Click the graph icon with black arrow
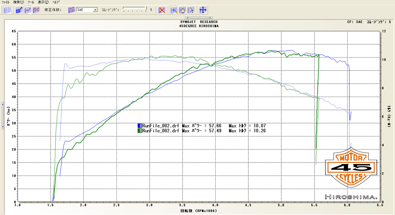This screenshot has width=395, height=215. point(19,10)
